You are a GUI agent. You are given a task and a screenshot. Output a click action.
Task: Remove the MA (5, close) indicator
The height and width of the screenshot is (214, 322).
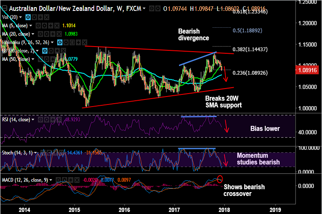click(57, 26)
